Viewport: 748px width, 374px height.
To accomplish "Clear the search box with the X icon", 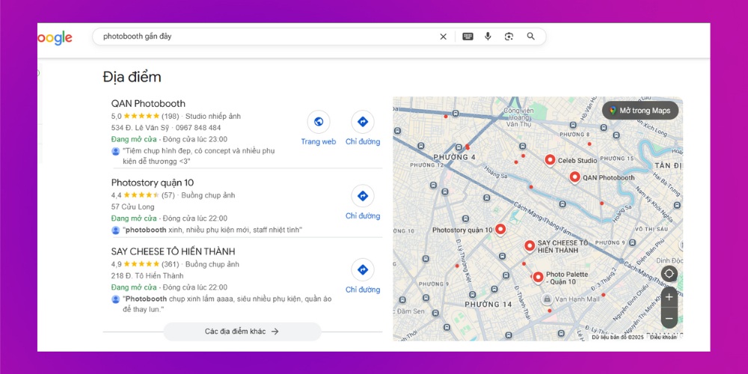I will coord(443,37).
